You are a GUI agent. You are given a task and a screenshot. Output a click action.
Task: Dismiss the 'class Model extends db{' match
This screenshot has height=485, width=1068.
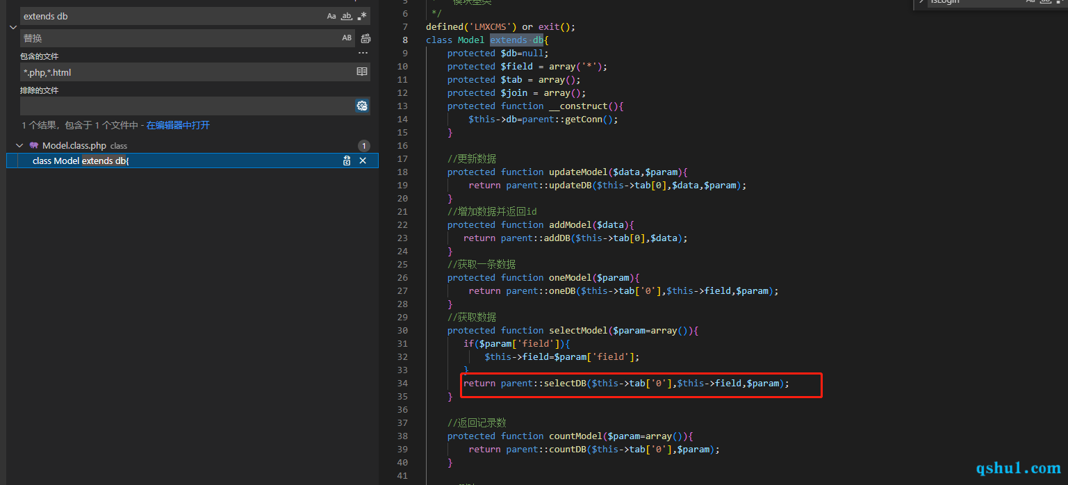tap(362, 161)
